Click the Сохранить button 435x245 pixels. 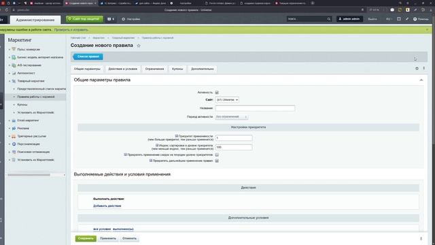point(86,238)
